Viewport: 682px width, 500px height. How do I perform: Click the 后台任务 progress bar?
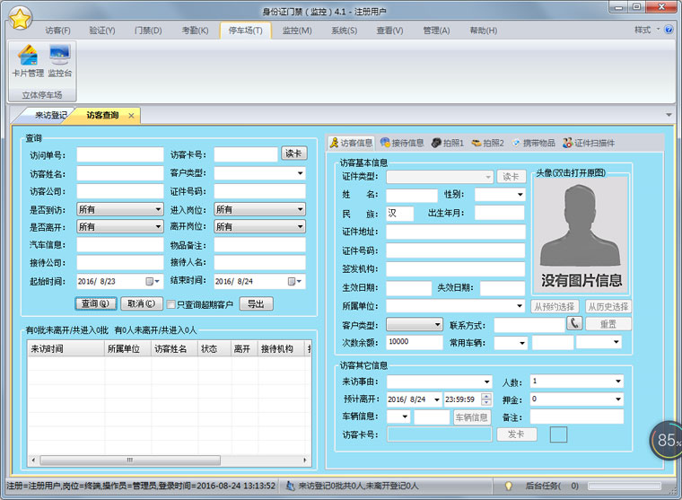click(625, 486)
